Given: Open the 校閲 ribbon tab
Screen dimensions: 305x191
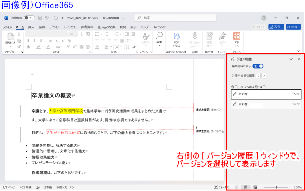Looking at the screenshot, I should click(x=123, y=27).
